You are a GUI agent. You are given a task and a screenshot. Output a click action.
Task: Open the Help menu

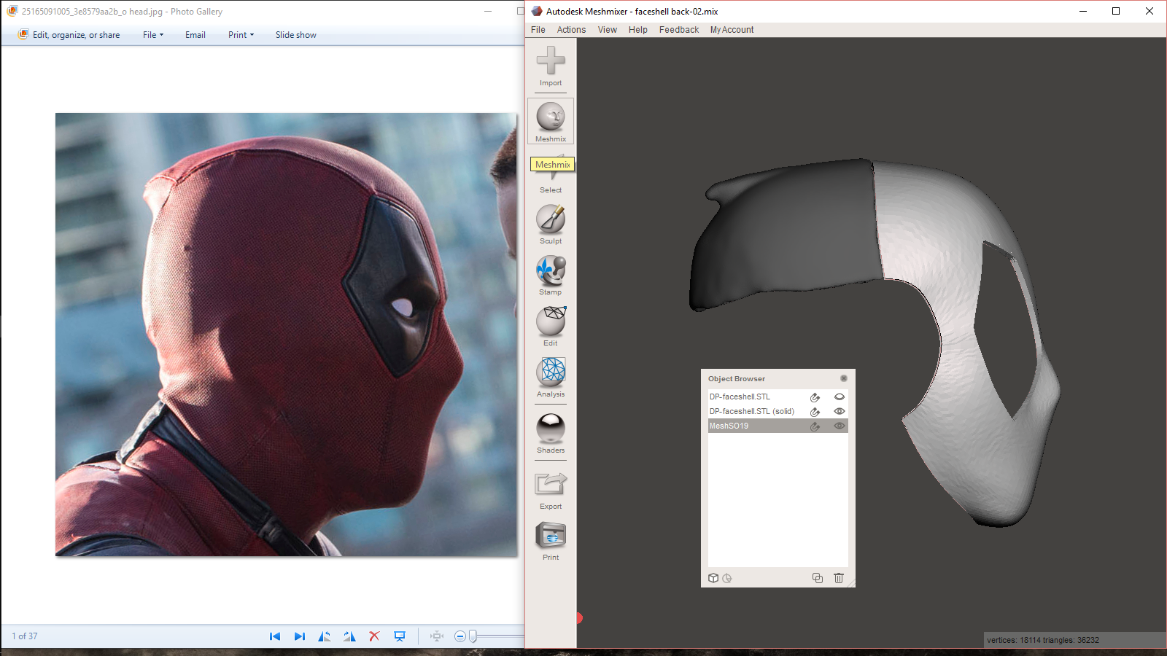(x=638, y=30)
